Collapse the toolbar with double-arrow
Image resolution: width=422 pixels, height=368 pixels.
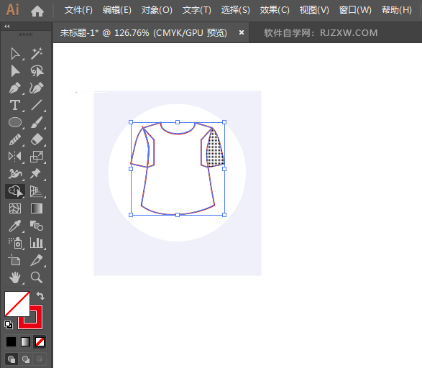7,27
